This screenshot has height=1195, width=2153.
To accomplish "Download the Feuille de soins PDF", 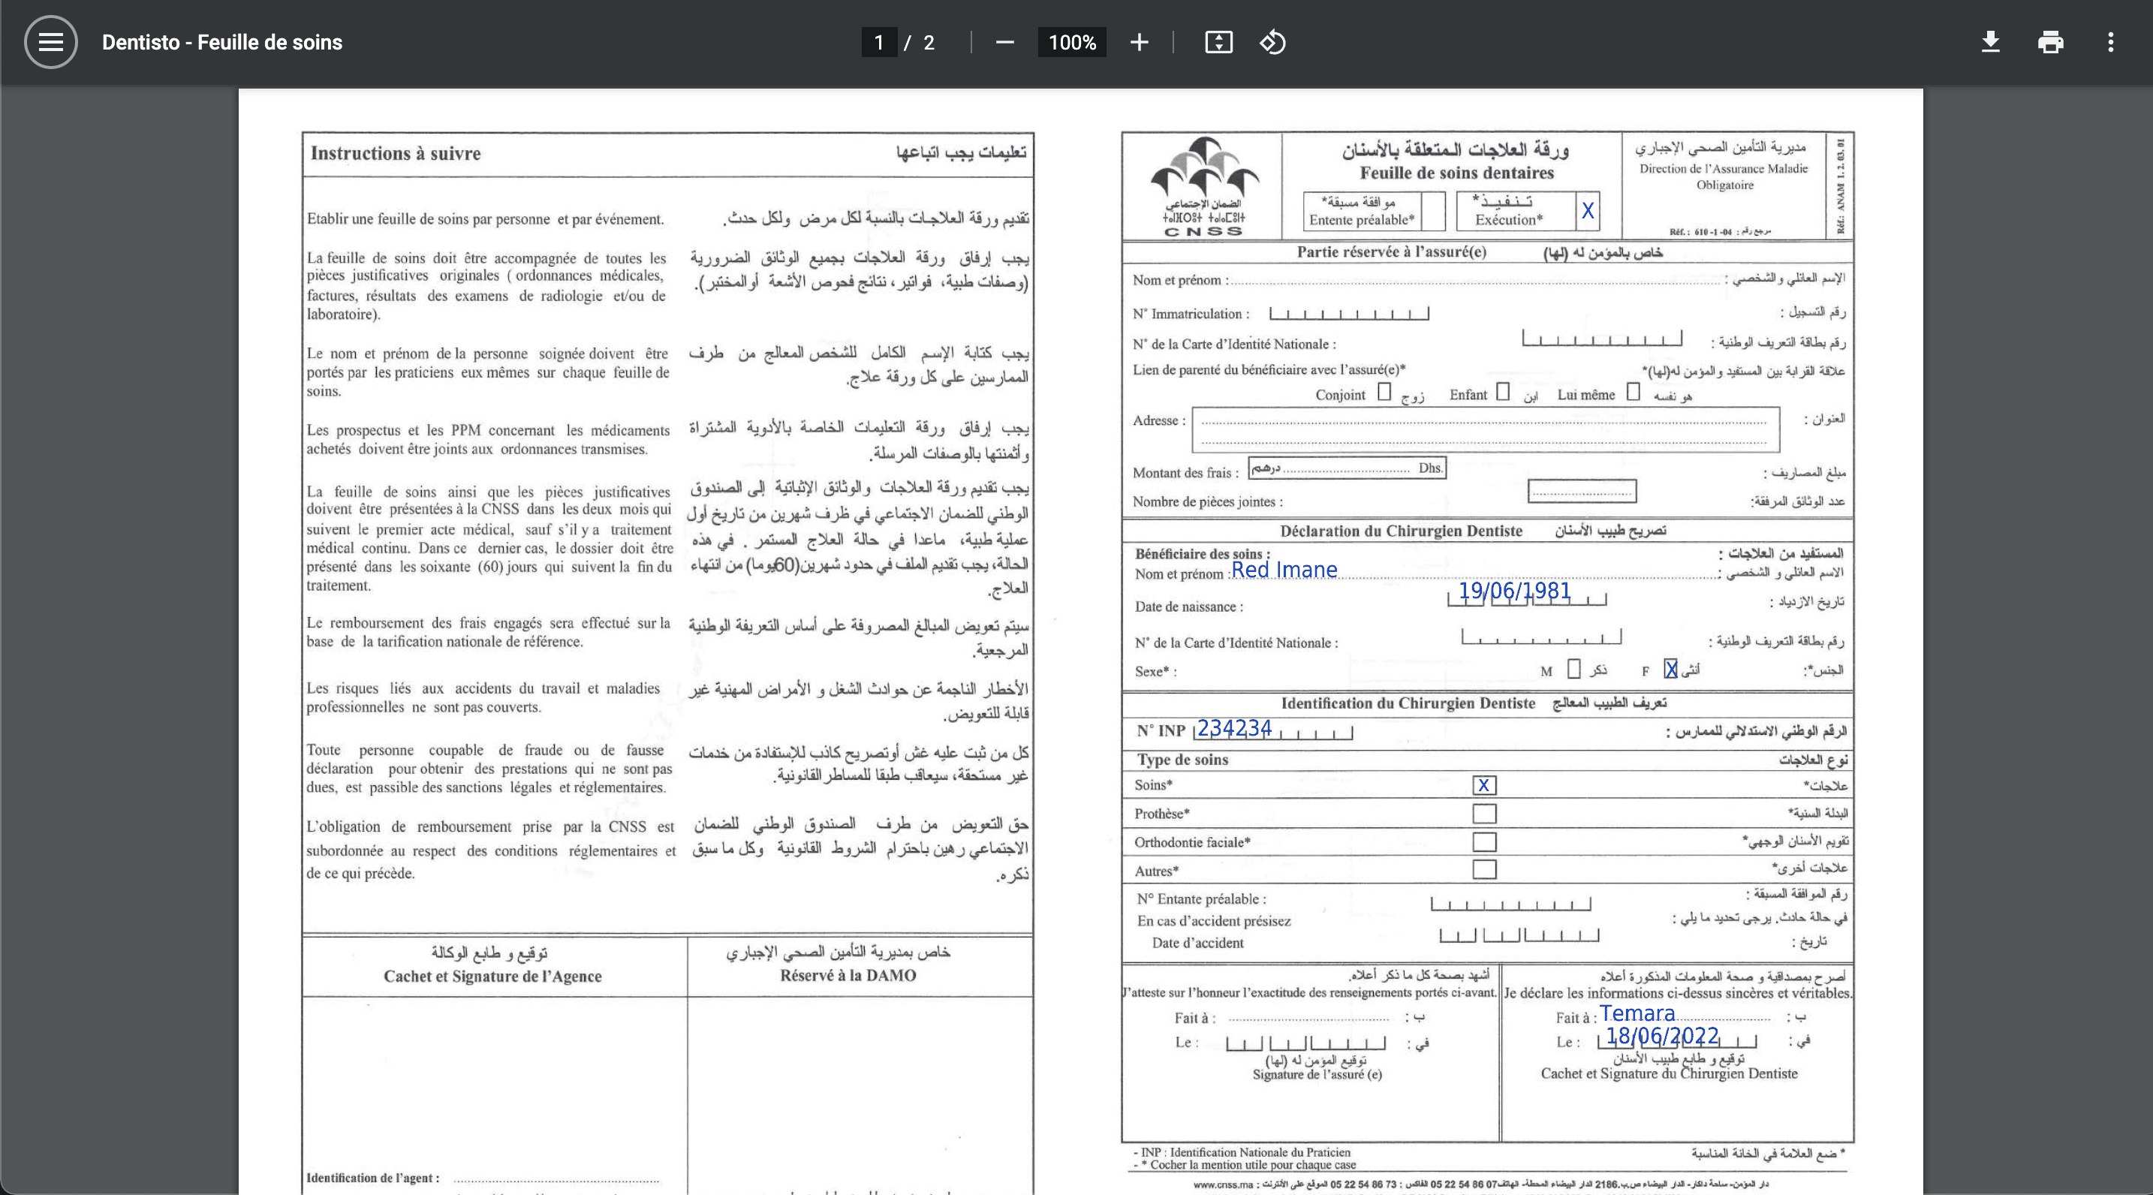I will point(1990,43).
